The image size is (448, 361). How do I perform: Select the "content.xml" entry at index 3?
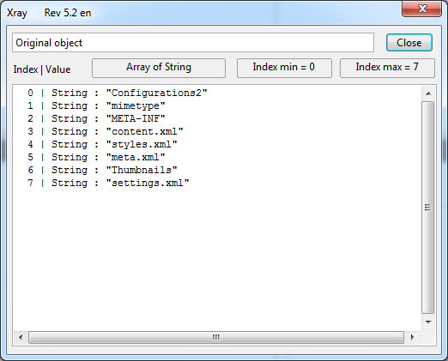coord(106,131)
